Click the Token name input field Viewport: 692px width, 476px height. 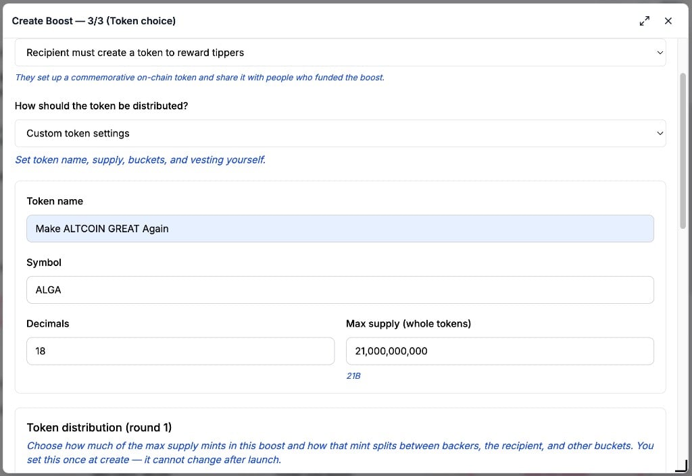coord(341,228)
